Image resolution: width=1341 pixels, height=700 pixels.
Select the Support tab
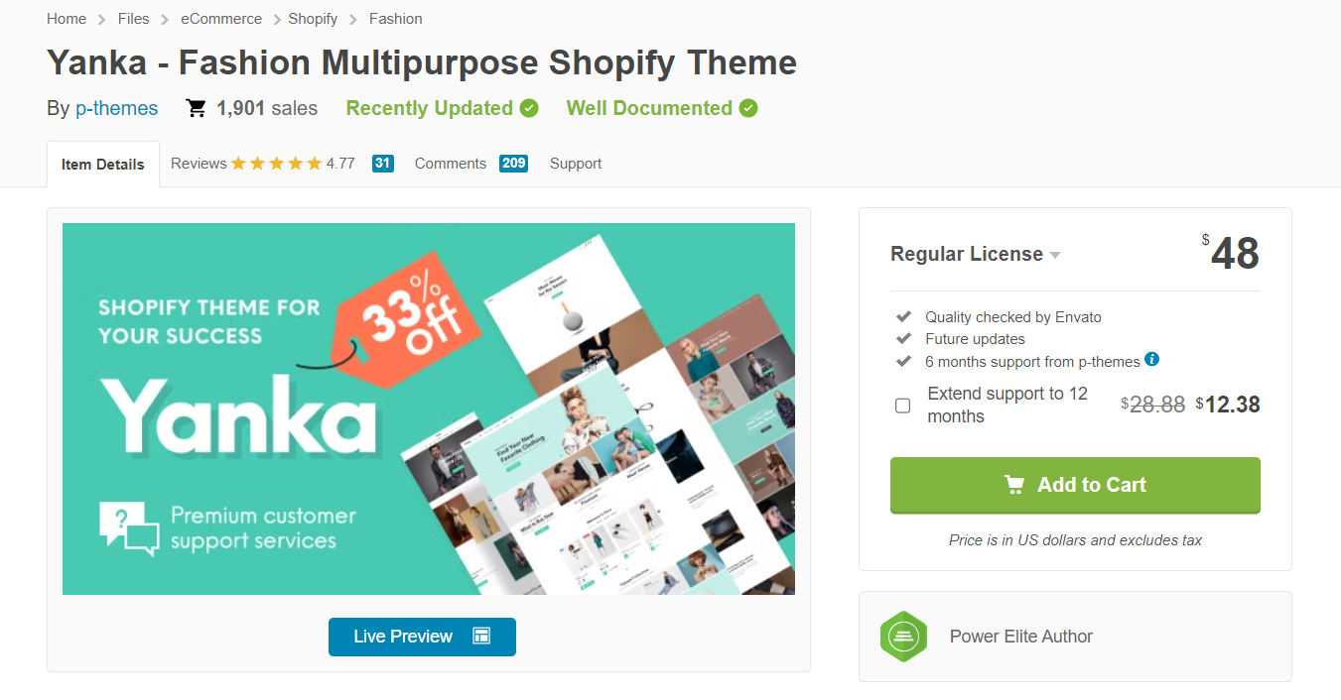click(x=576, y=163)
